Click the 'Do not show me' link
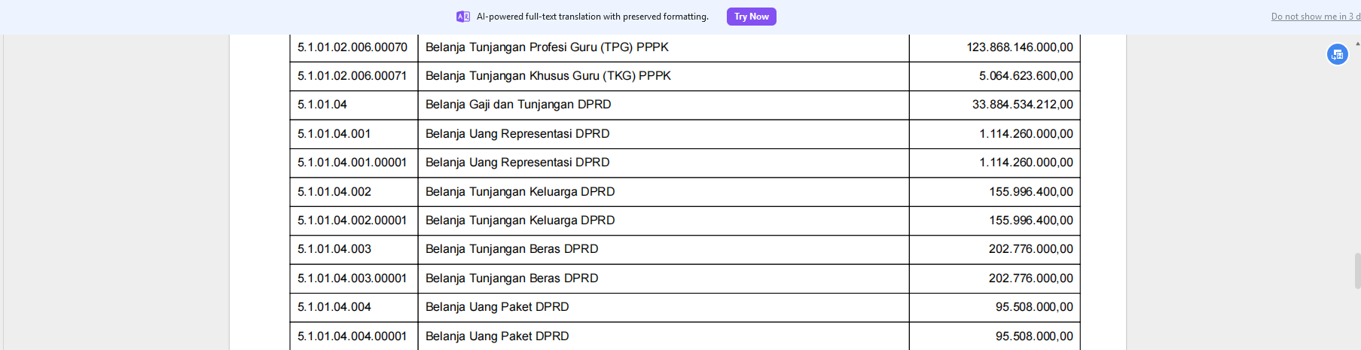 click(1314, 17)
